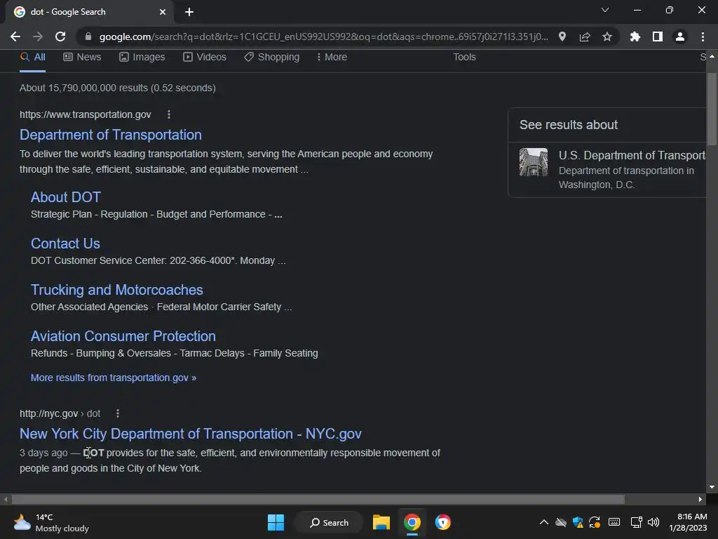The width and height of the screenshot is (718, 539).
Task: Open the touch keyboard tray icon
Action: 614,522
